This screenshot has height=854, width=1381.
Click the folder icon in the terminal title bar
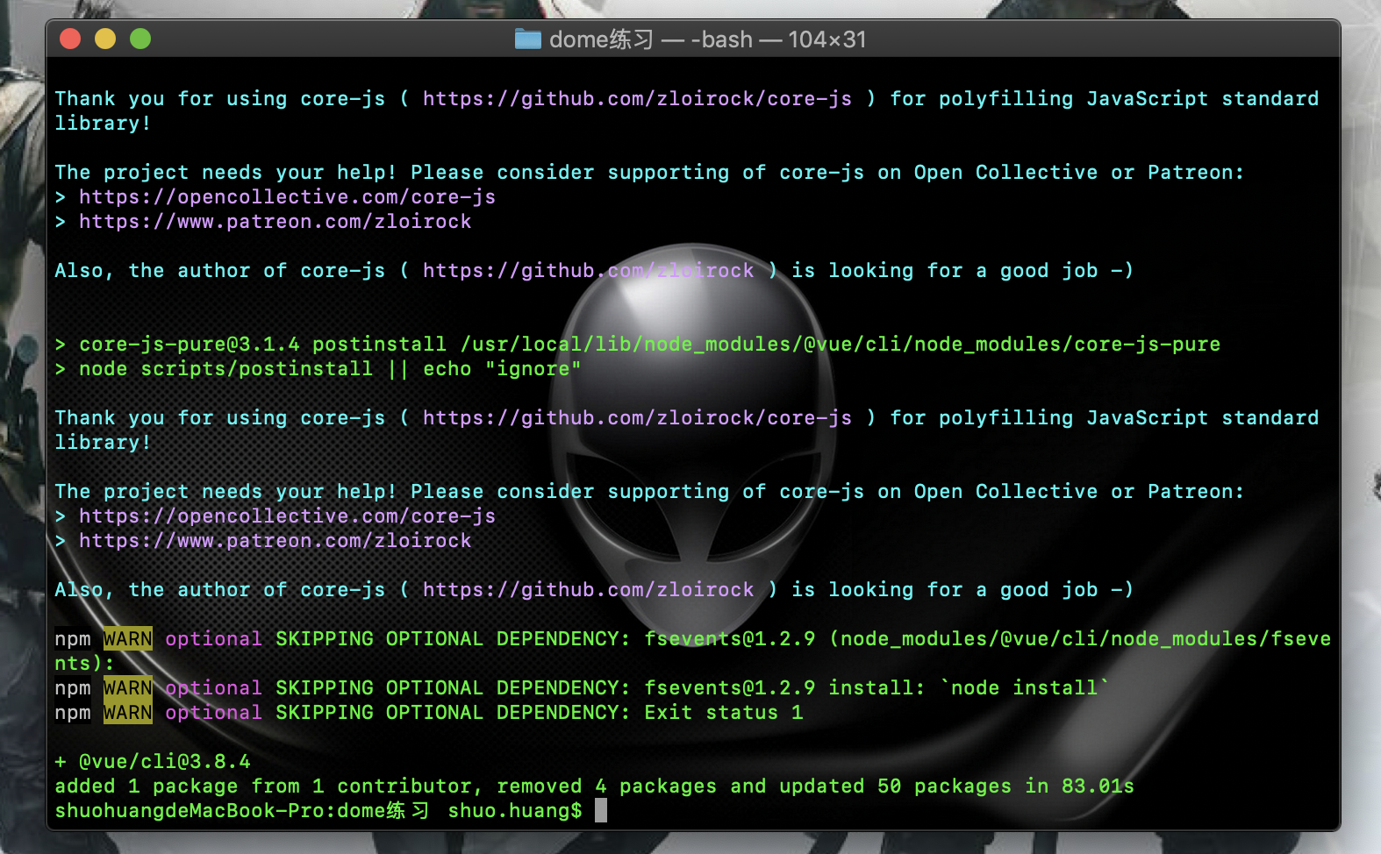pos(527,39)
